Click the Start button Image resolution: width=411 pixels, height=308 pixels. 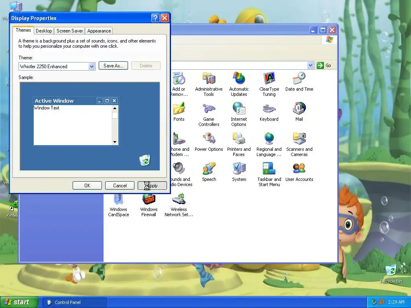pos(19,302)
